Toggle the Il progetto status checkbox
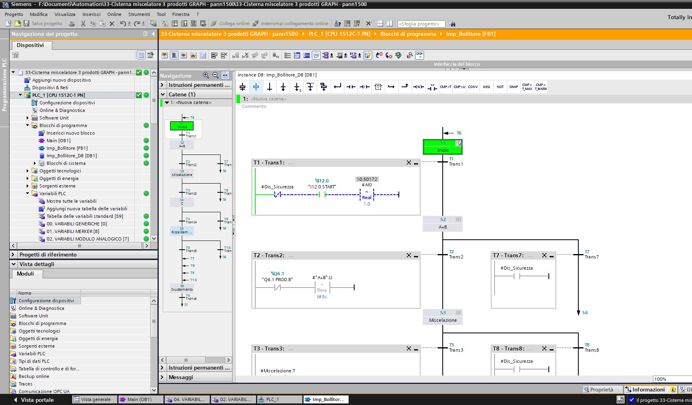 point(631,400)
